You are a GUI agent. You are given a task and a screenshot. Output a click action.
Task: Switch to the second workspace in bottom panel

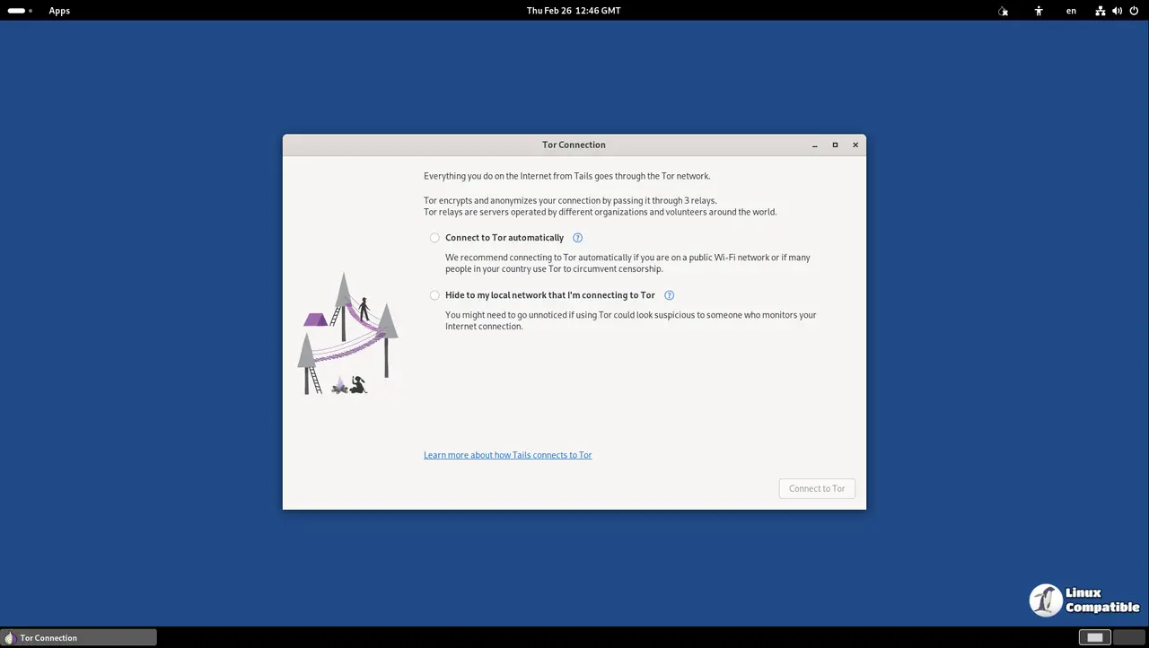tap(1128, 637)
